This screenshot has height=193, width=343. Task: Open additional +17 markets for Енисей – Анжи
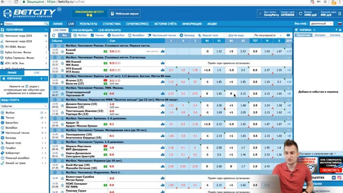pos(289,51)
